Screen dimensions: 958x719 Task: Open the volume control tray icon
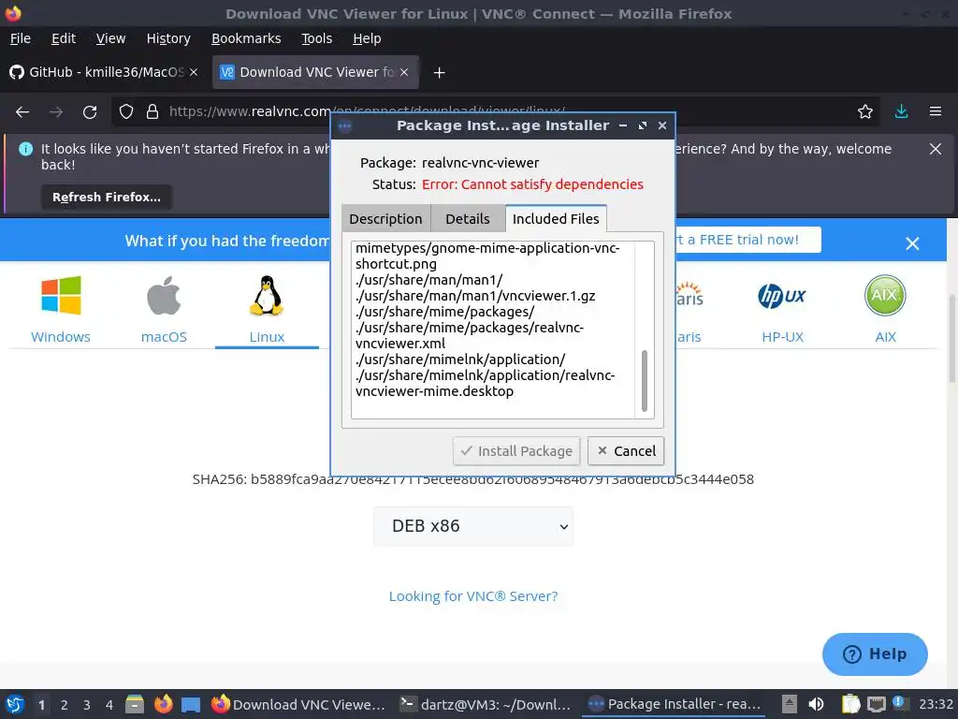[x=816, y=704]
